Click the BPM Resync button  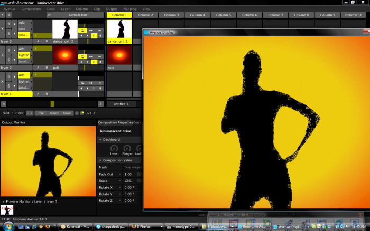pyautogui.click(x=54, y=113)
